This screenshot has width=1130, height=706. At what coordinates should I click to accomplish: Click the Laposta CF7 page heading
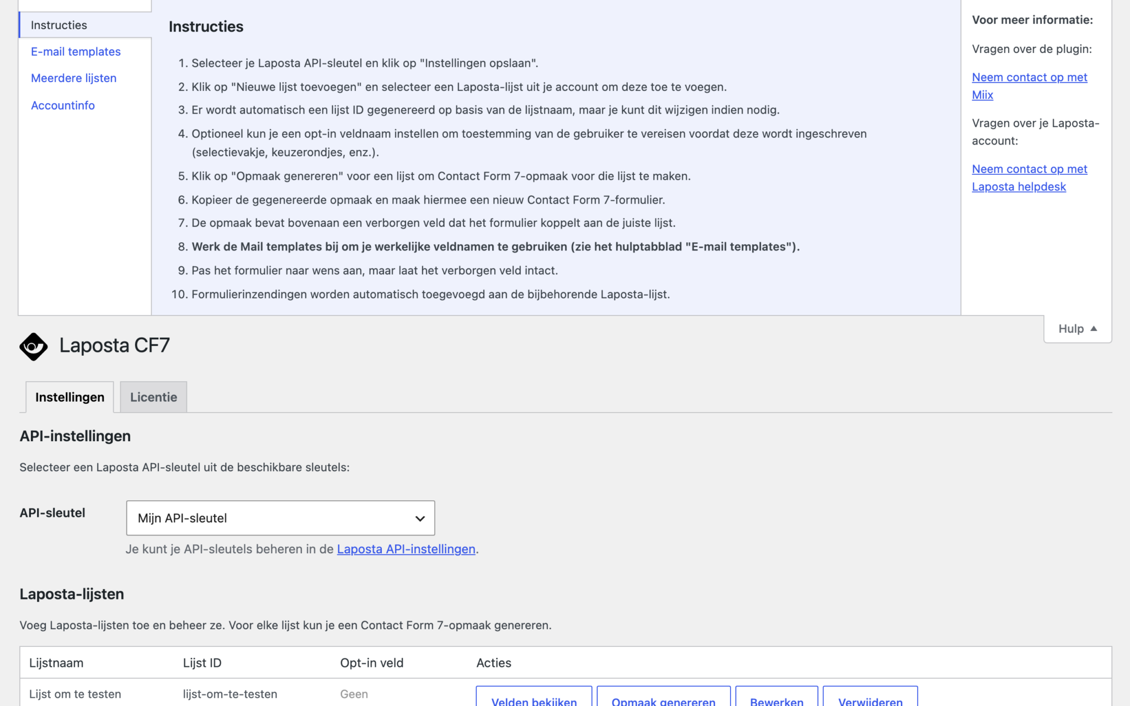(x=114, y=345)
